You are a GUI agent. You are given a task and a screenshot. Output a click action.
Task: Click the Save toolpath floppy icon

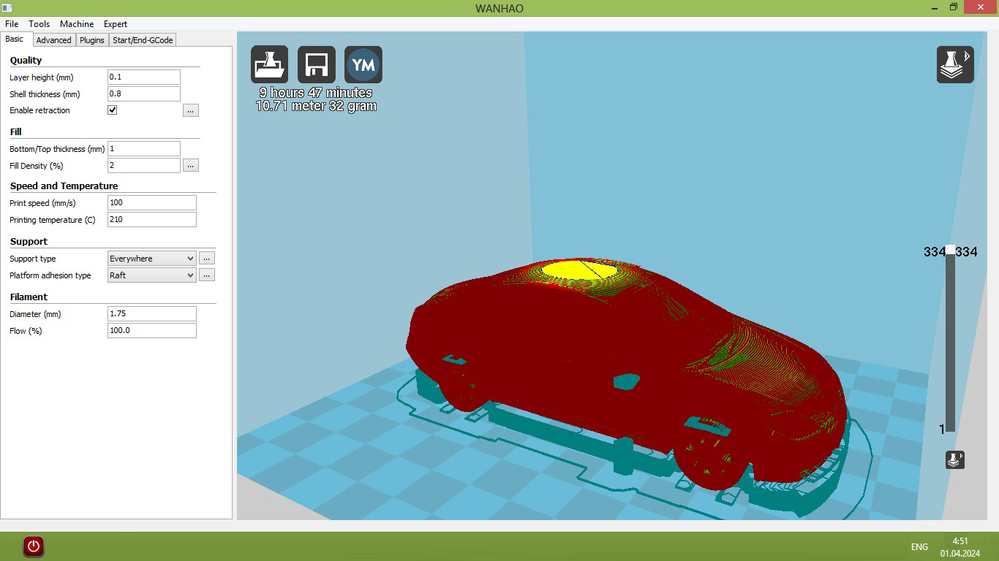point(317,65)
